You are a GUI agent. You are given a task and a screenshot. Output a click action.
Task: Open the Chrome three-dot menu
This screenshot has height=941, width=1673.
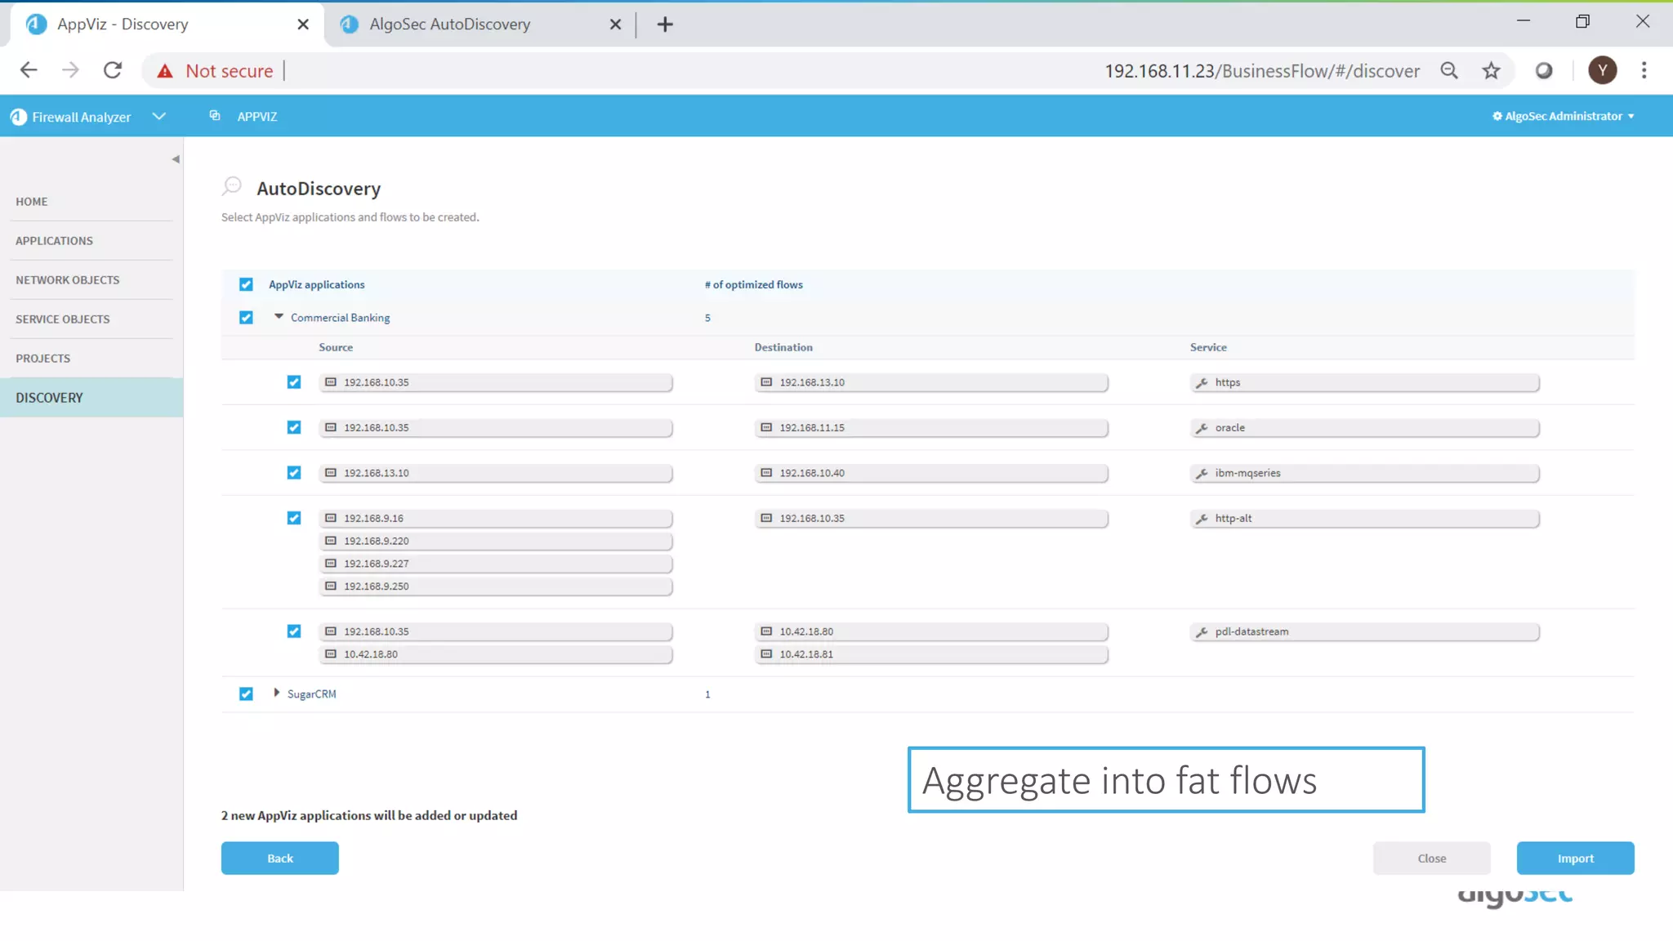click(x=1644, y=70)
